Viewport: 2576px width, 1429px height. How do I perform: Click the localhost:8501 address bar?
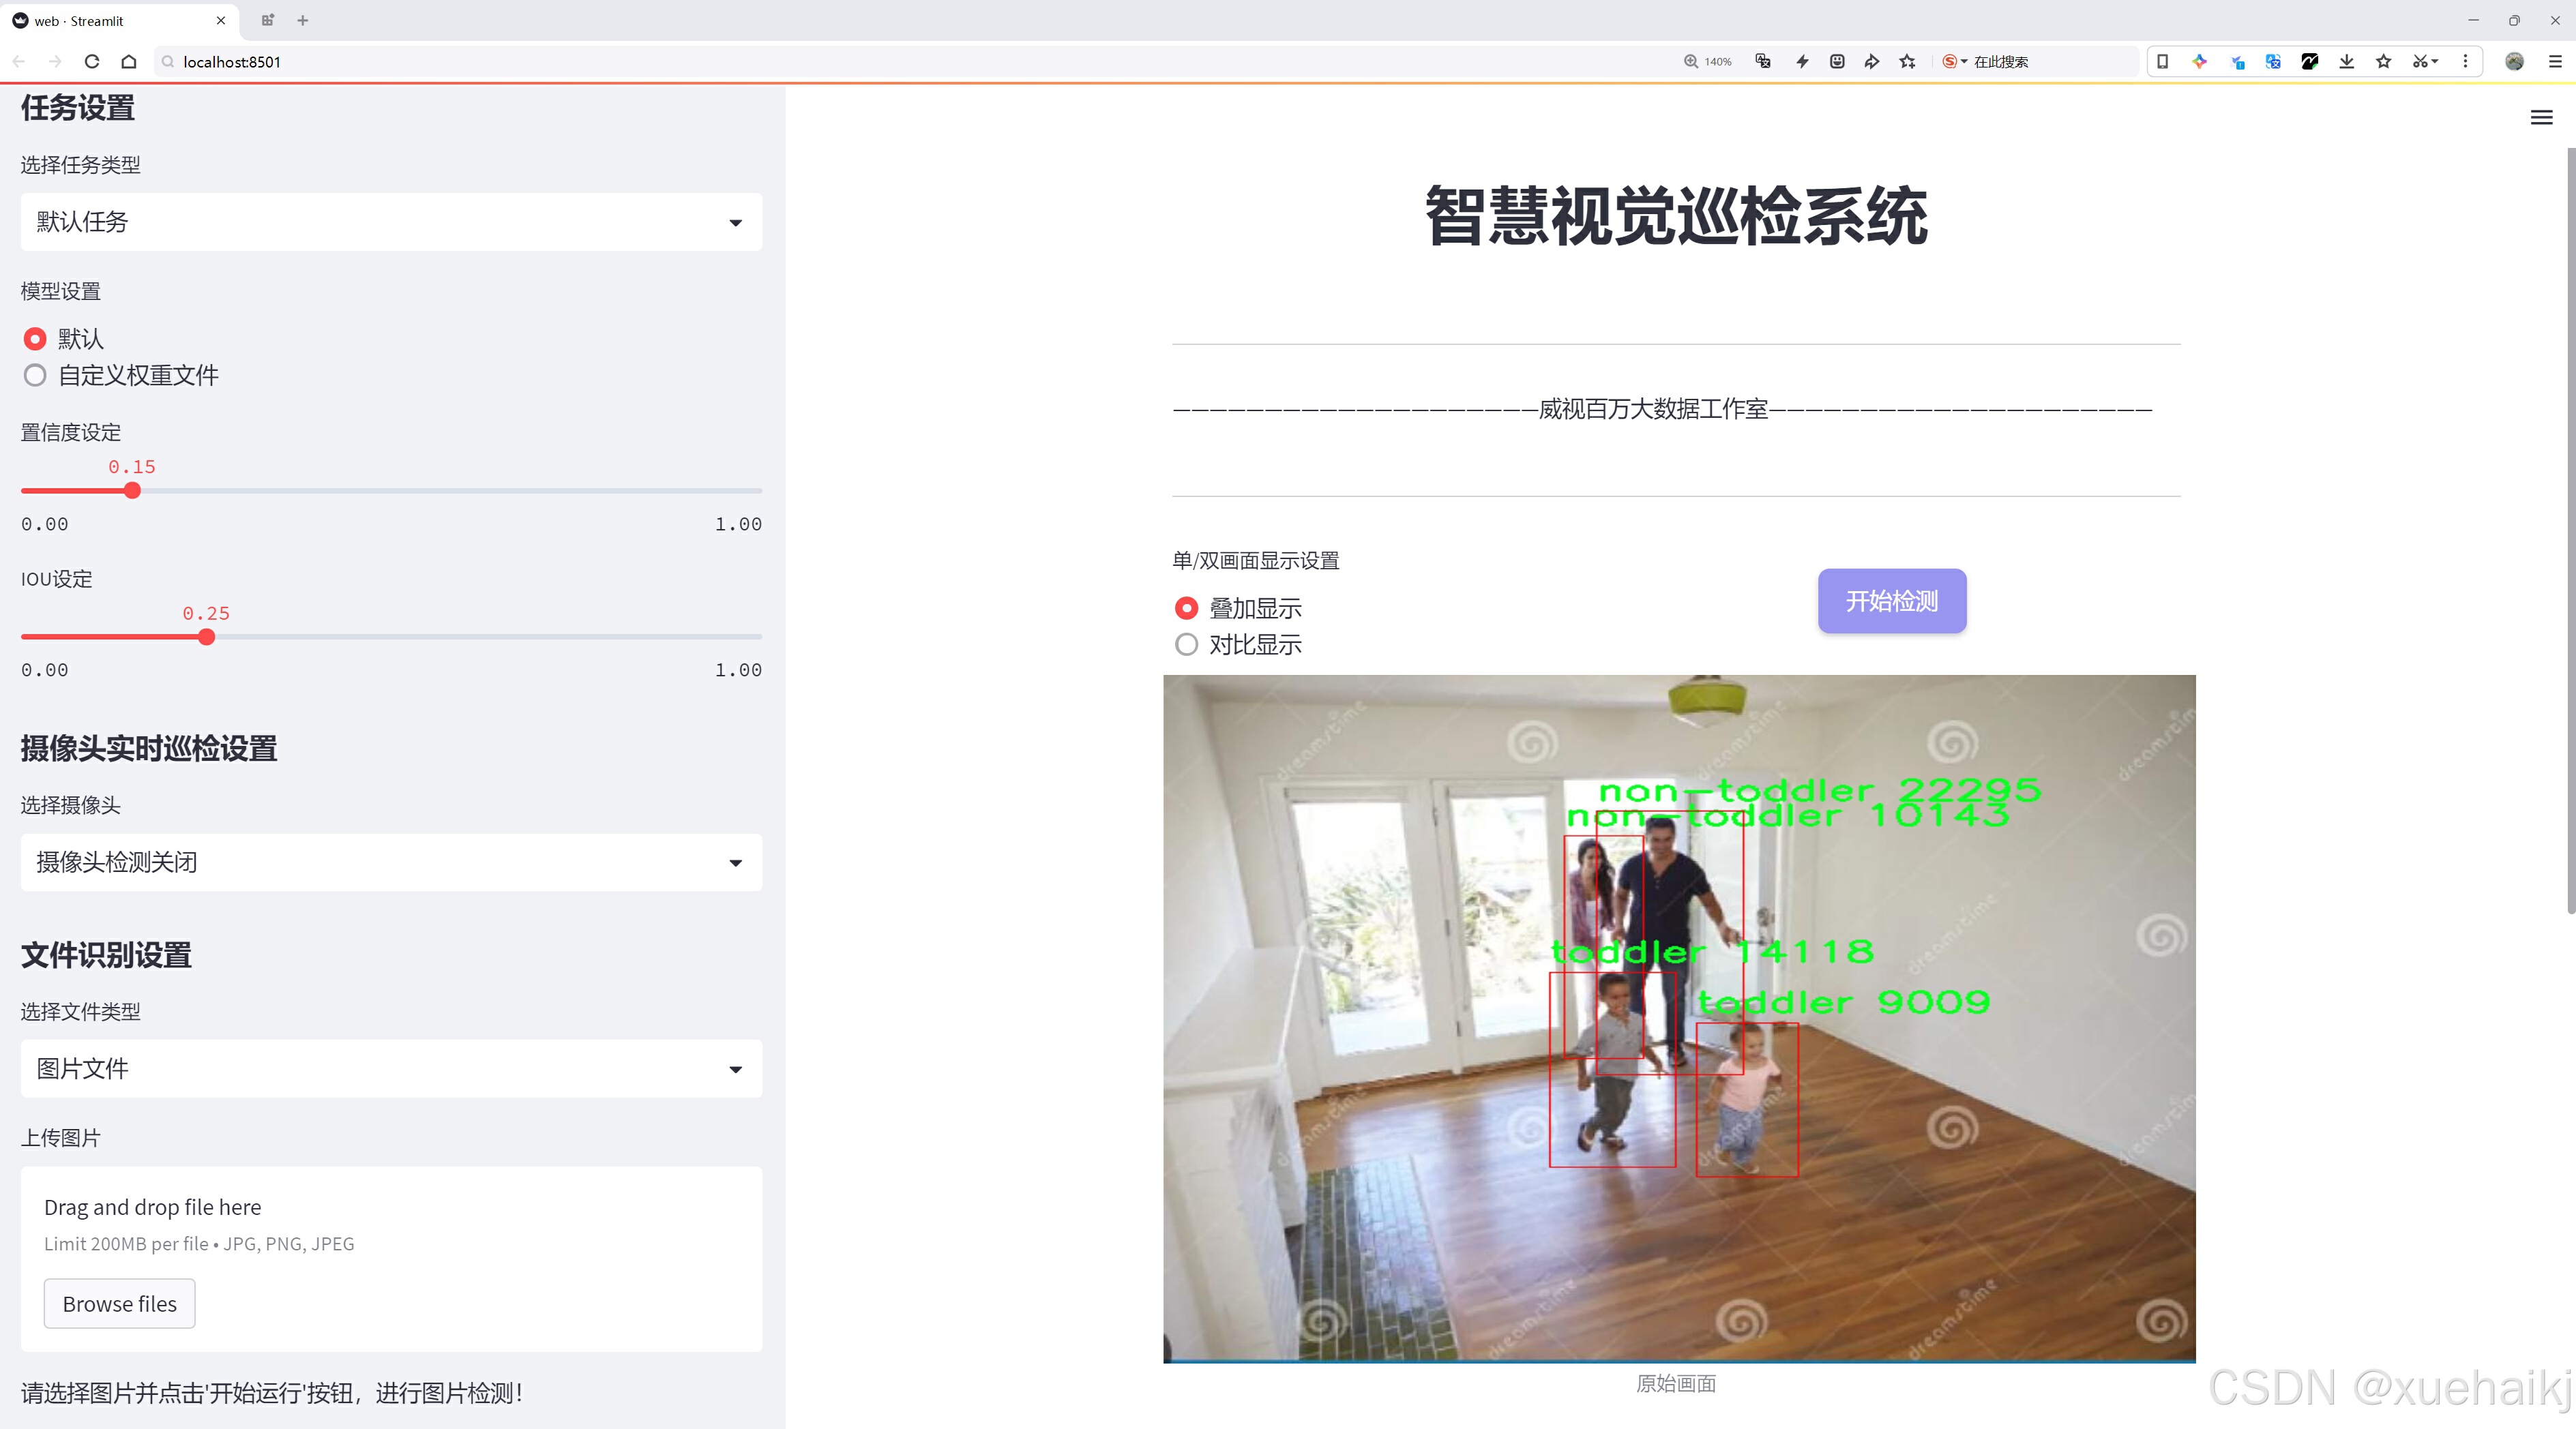point(900,61)
